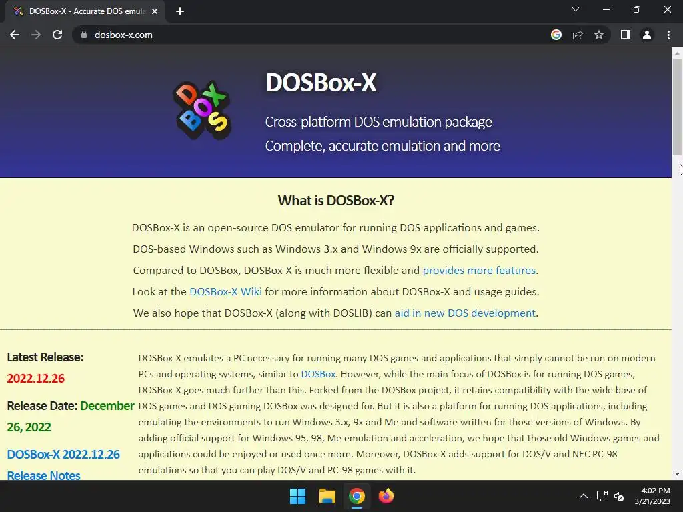The image size is (683, 512).
Task: Open the Google icon in address bar
Action: (556, 35)
